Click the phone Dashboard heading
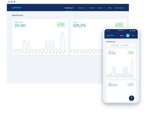The height and width of the screenshot is (116, 155). (111, 42)
